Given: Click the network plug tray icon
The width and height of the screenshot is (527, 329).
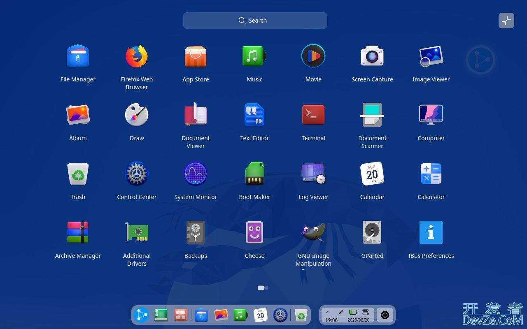Looking at the screenshot, I should [340, 313].
